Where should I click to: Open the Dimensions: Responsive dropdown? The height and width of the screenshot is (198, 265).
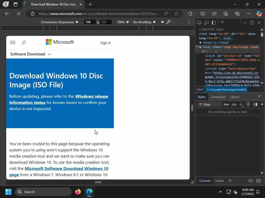60,22
